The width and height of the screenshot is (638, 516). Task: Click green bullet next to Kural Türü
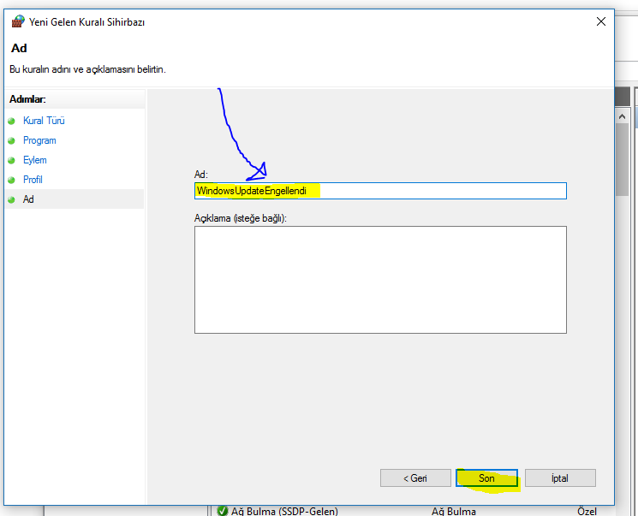click(x=11, y=121)
